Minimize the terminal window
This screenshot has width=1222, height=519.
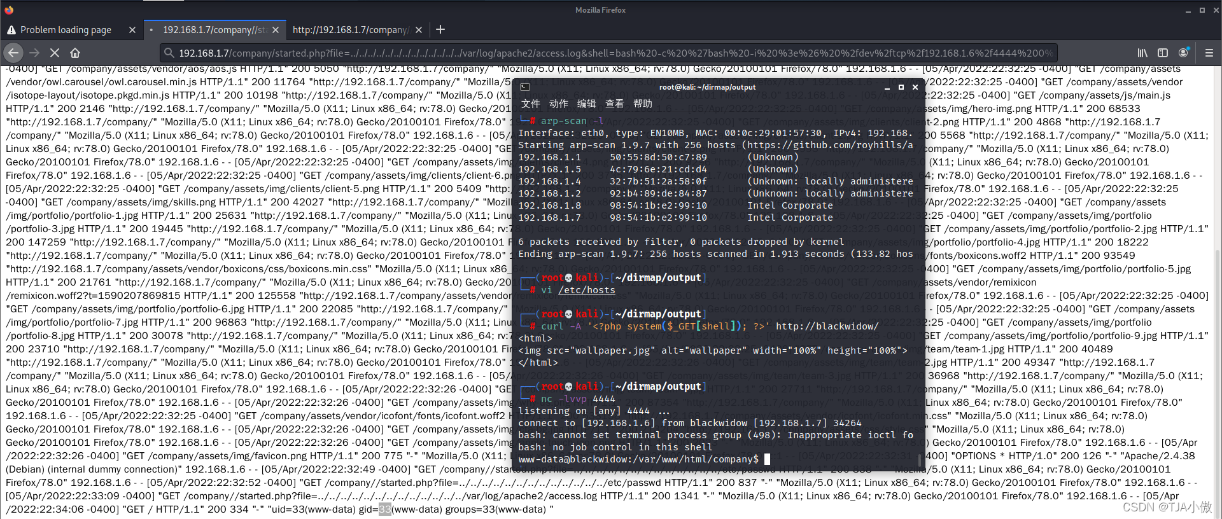pyautogui.click(x=887, y=87)
